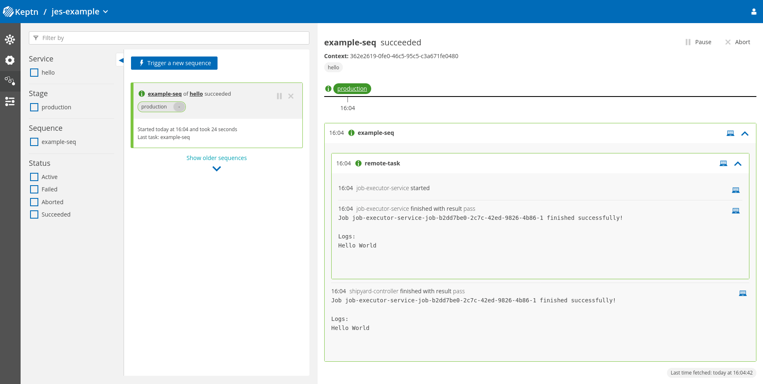
Task: Show event payload for example-seq row
Action: tap(730, 133)
